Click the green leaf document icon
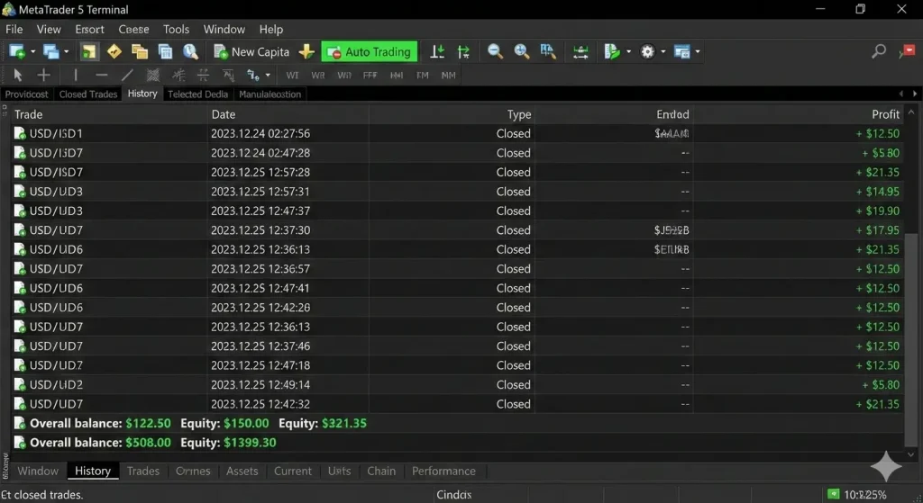Image resolution: width=923 pixels, height=503 pixels. 612,51
